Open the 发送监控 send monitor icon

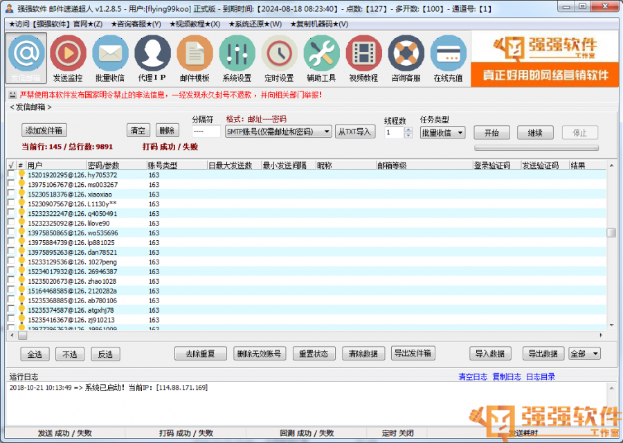coord(68,54)
